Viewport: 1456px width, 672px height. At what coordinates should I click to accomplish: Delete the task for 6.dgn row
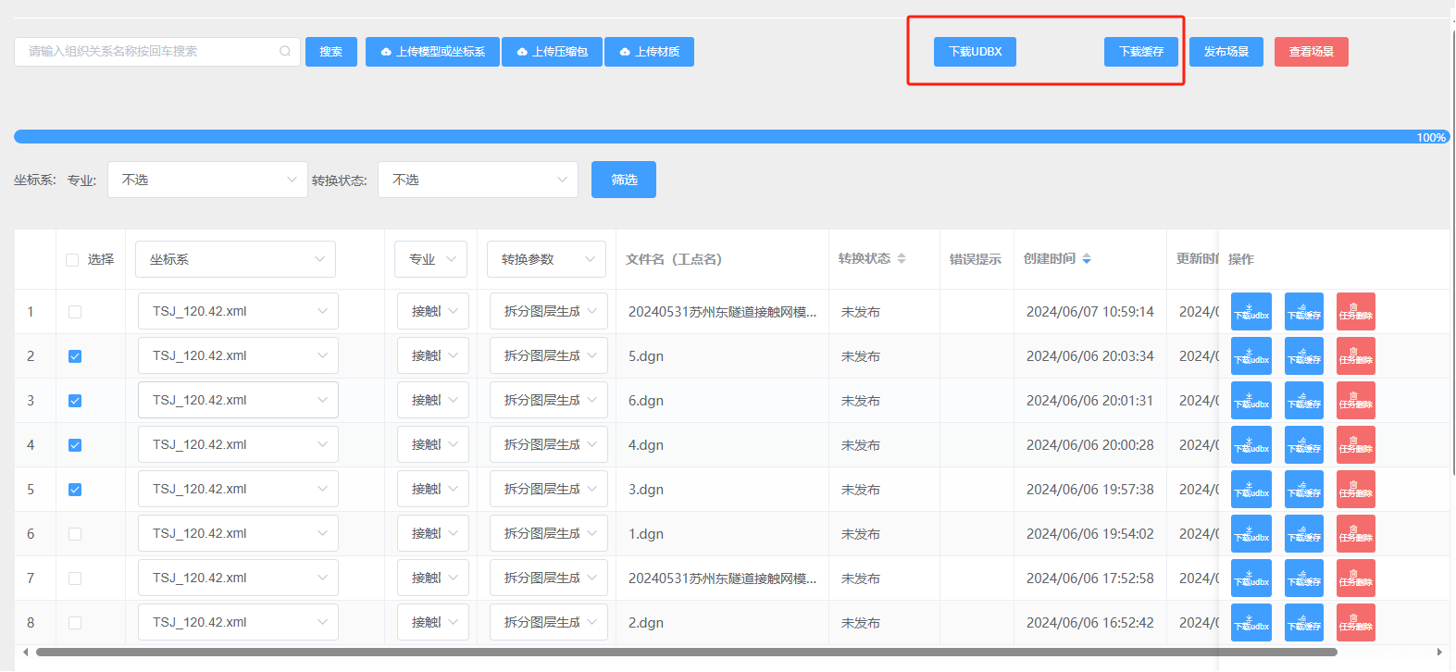tap(1355, 401)
